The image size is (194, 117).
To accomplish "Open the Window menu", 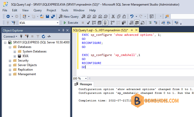I will [79, 10].
